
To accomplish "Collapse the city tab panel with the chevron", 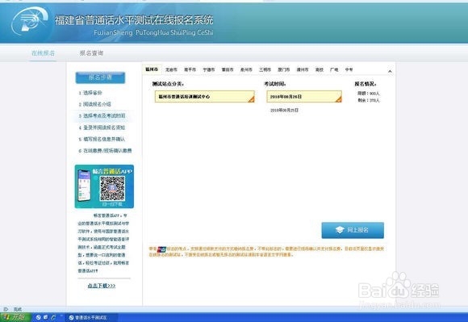I will 390,71.
